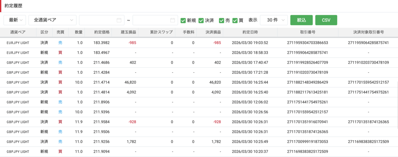Click 建玉損益 -928 in the GBPJPY row
This screenshot has width=398, height=157.
[132, 122]
